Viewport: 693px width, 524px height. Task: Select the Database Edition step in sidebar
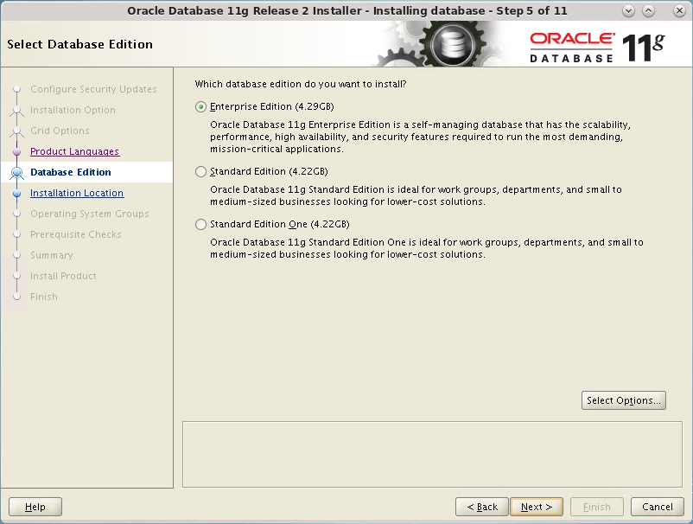click(x=71, y=172)
